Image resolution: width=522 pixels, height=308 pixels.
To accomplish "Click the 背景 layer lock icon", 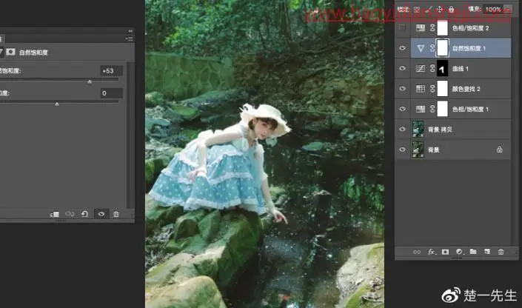I will coord(499,150).
